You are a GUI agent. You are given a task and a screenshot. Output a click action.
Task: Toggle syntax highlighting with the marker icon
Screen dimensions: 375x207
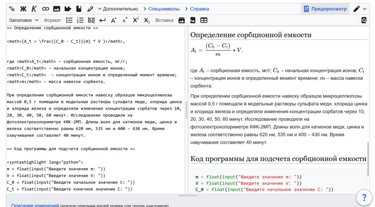pos(90,8)
